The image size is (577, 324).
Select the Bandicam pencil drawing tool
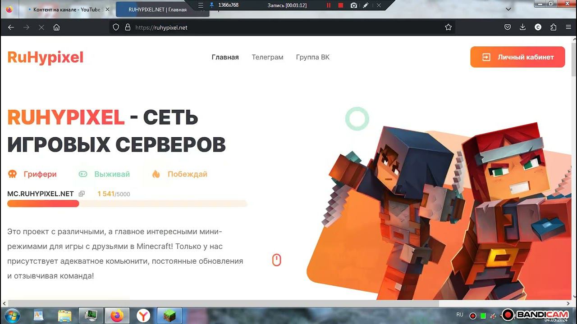coord(366,5)
